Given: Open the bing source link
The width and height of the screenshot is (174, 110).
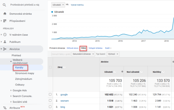Looking at the screenshot, I should tap(63, 107).
